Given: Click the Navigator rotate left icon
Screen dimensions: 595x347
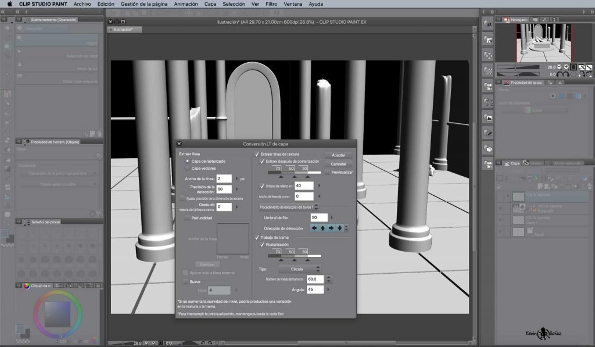Looking at the screenshot, I should 560,74.
